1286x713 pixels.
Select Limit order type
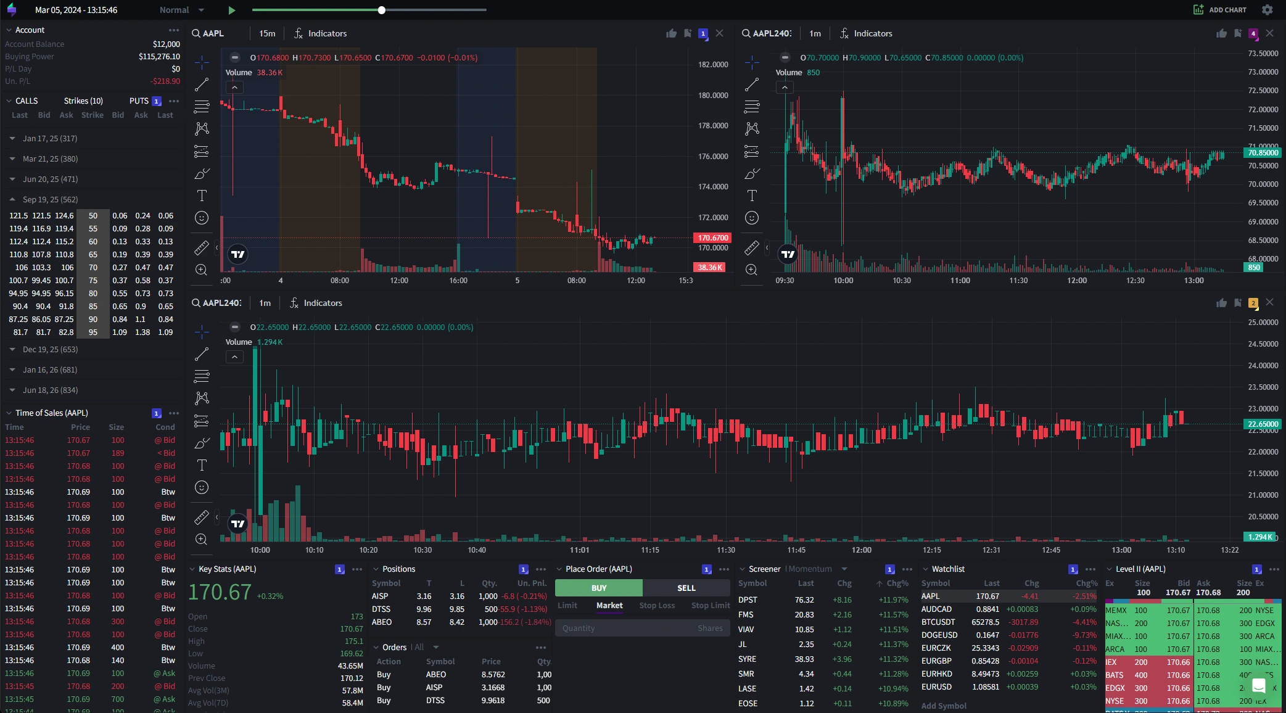[567, 605]
